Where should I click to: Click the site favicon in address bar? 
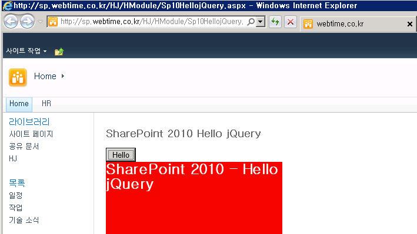click(53, 22)
